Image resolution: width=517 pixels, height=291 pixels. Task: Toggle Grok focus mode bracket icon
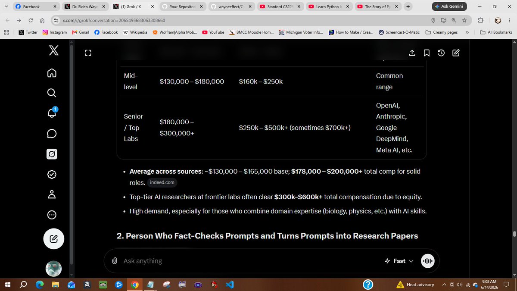pyautogui.click(x=88, y=53)
